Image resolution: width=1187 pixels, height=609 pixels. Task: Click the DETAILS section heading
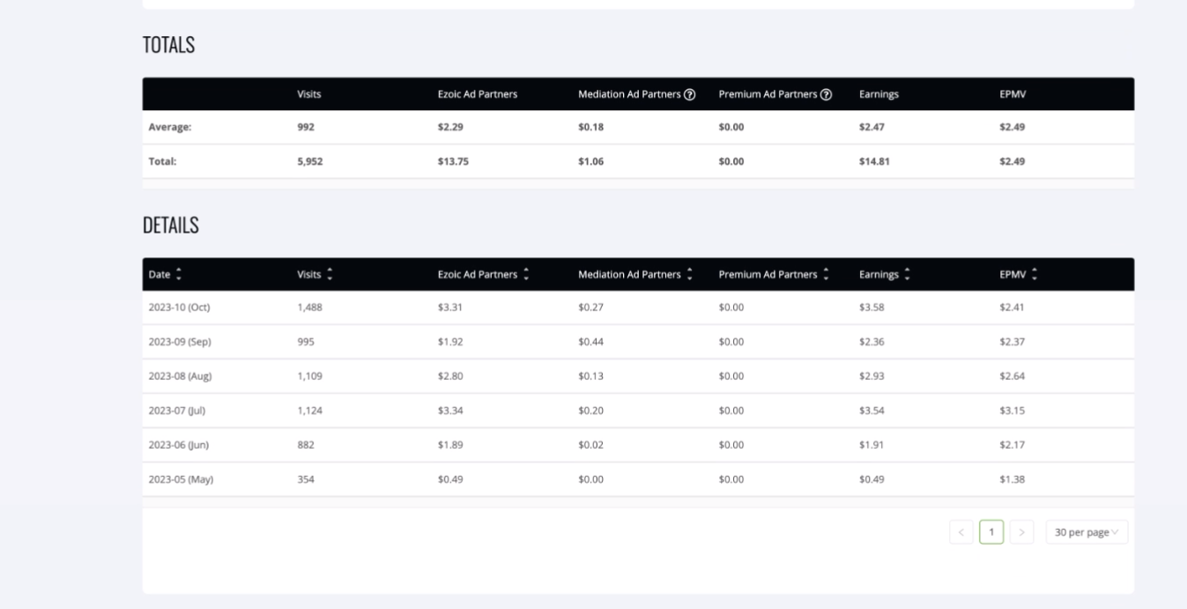tap(171, 226)
